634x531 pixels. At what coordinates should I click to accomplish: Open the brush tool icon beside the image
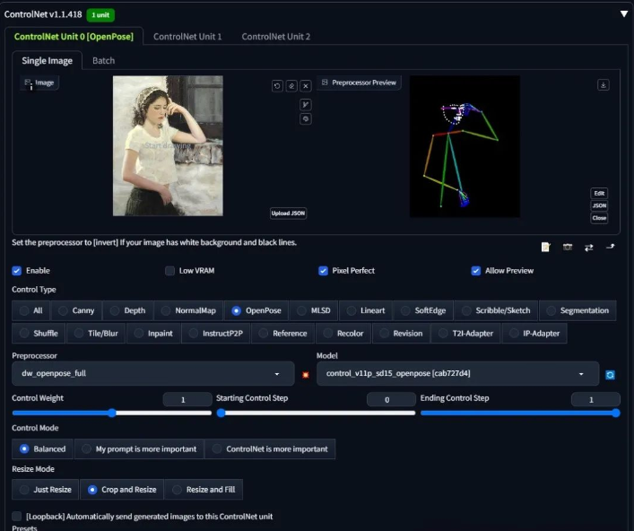pyautogui.click(x=306, y=105)
